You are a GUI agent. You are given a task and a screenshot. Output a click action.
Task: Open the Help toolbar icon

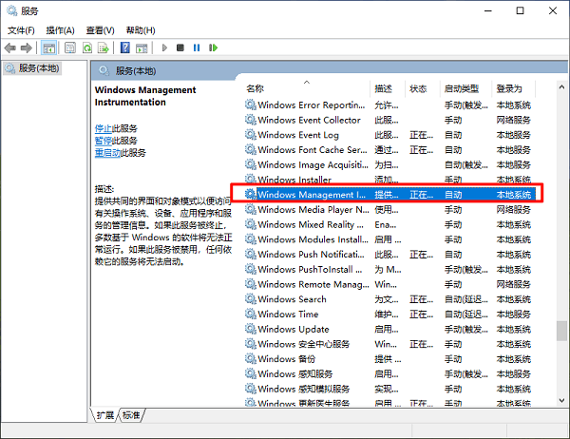click(125, 48)
